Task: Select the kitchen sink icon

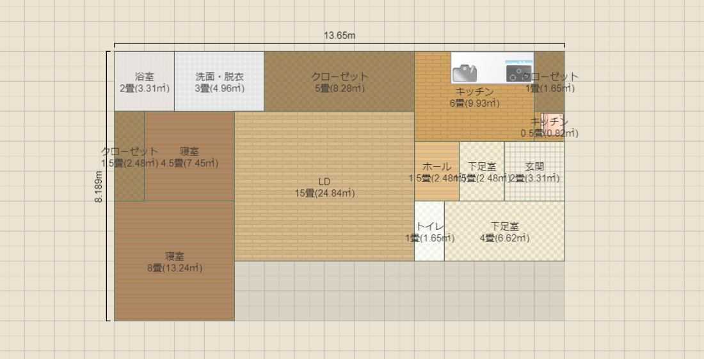Action: pyautogui.click(x=464, y=73)
